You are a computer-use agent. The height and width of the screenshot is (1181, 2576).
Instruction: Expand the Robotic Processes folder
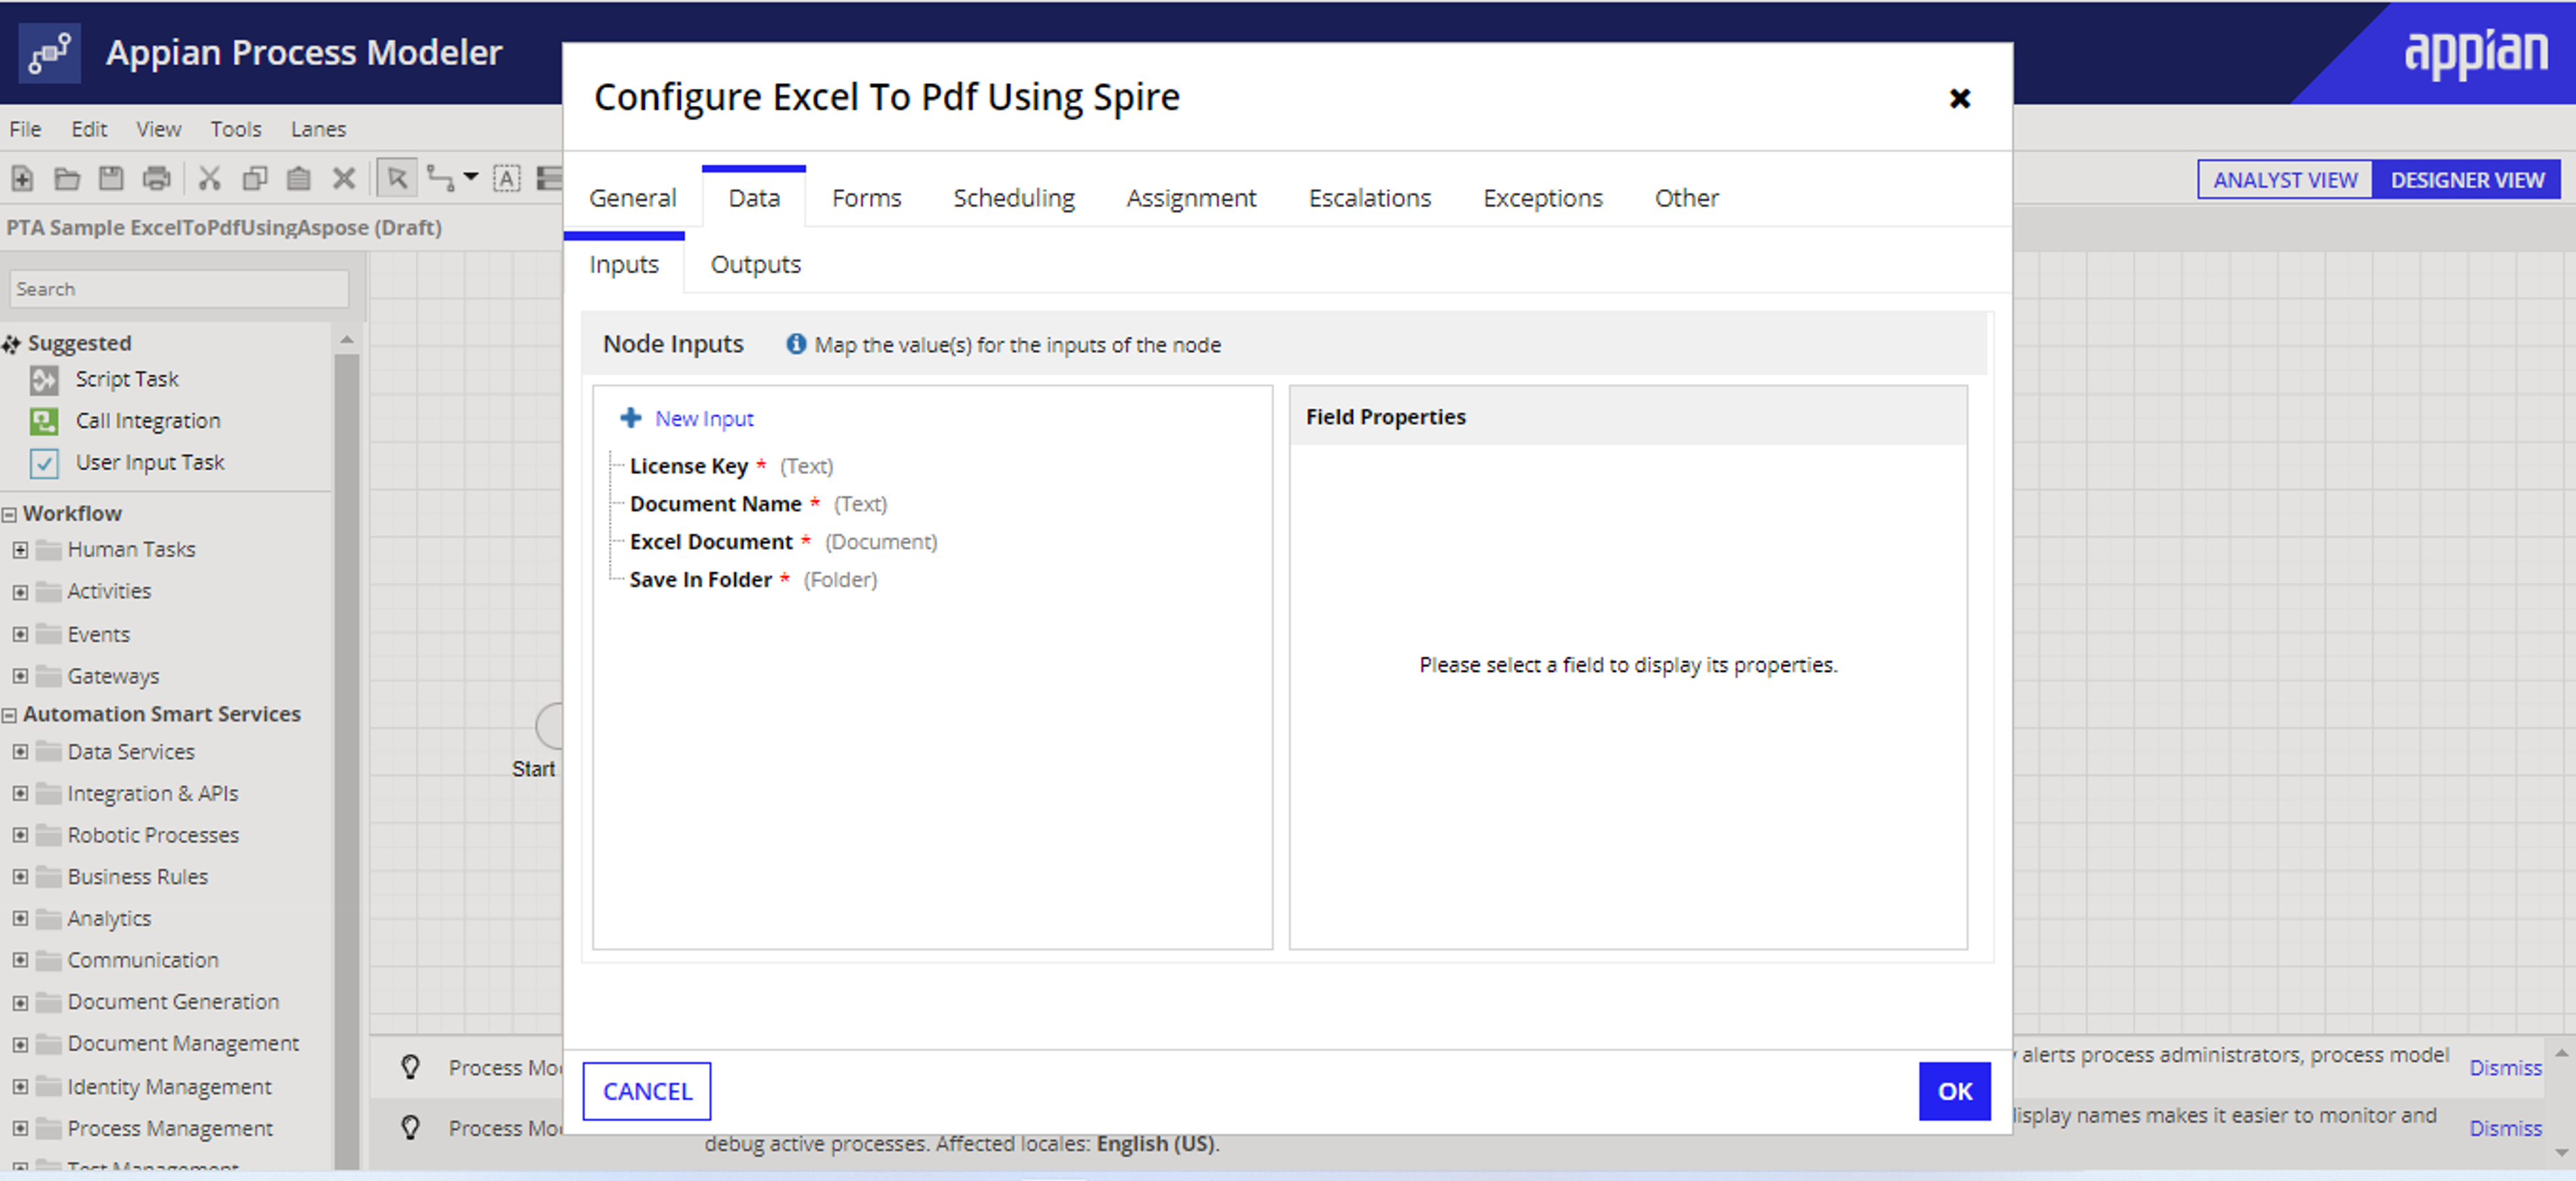point(20,835)
